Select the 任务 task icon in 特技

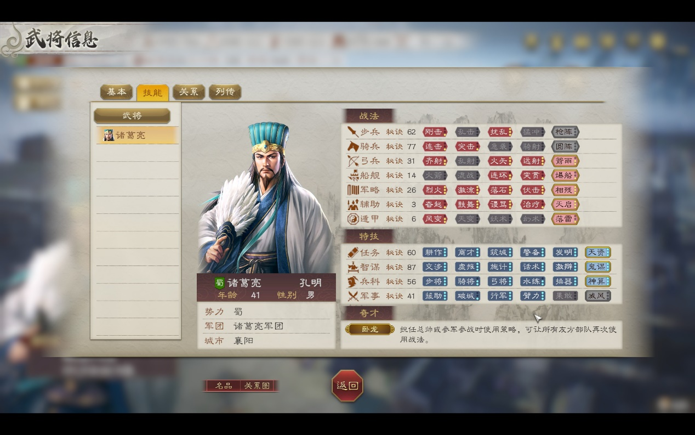(x=352, y=252)
